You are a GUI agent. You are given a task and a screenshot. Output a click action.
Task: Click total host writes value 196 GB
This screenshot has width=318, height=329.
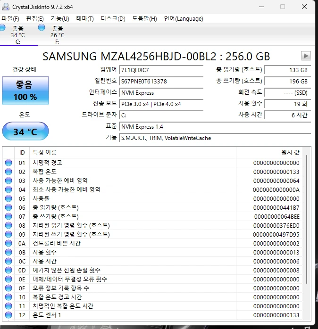(287, 81)
